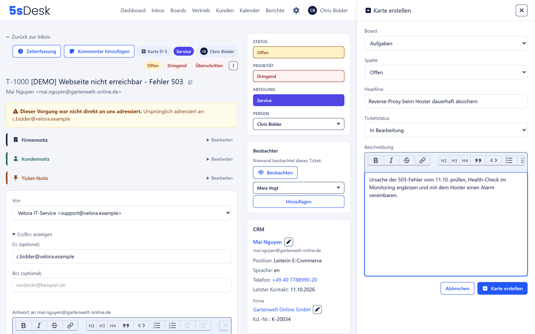Copy ticket title icon next to Fehler 503
The width and height of the screenshot is (535, 334).
(x=190, y=82)
